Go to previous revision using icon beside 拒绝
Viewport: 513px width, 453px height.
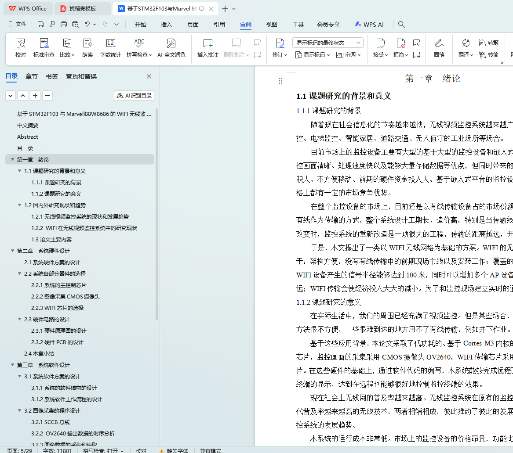[x=417, y=43]
